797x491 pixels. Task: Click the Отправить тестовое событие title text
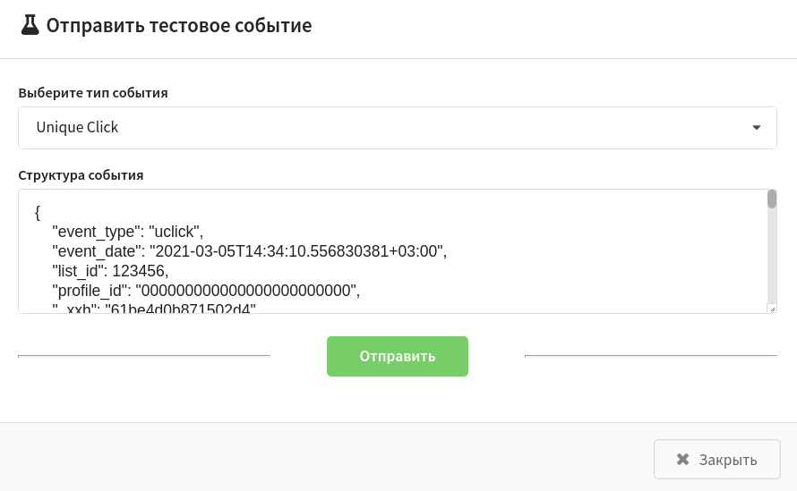pyautogui.click(x=179, y=25)
